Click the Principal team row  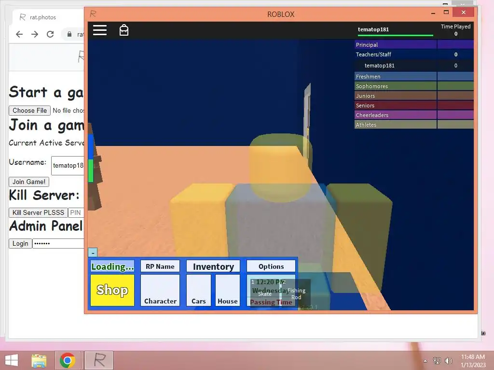(x=414, y=45)
